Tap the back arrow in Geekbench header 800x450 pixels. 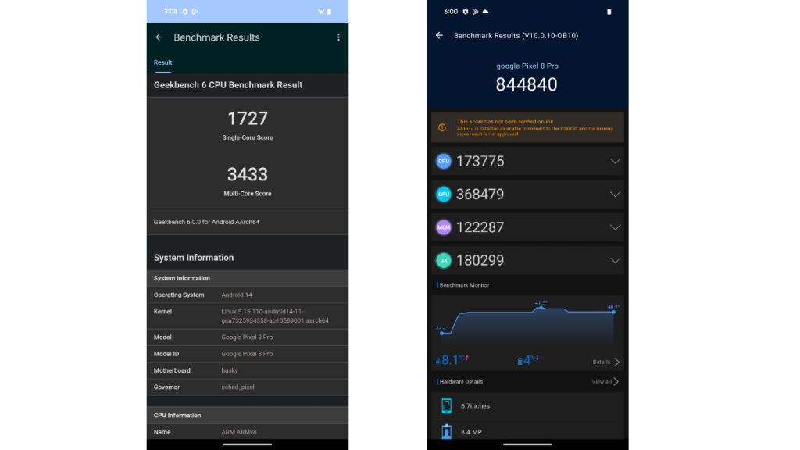pos(159,37)
